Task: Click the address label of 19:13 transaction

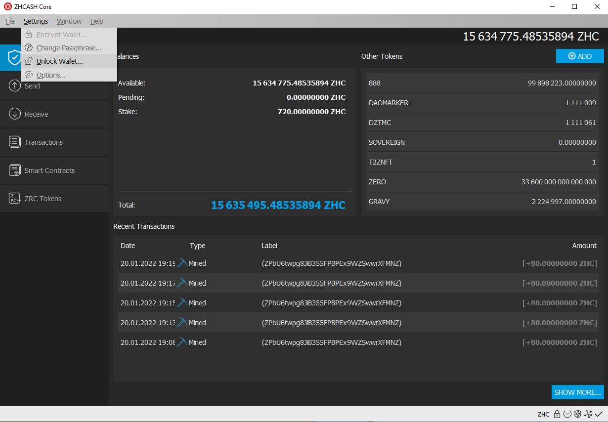Action: pos(331,323)
